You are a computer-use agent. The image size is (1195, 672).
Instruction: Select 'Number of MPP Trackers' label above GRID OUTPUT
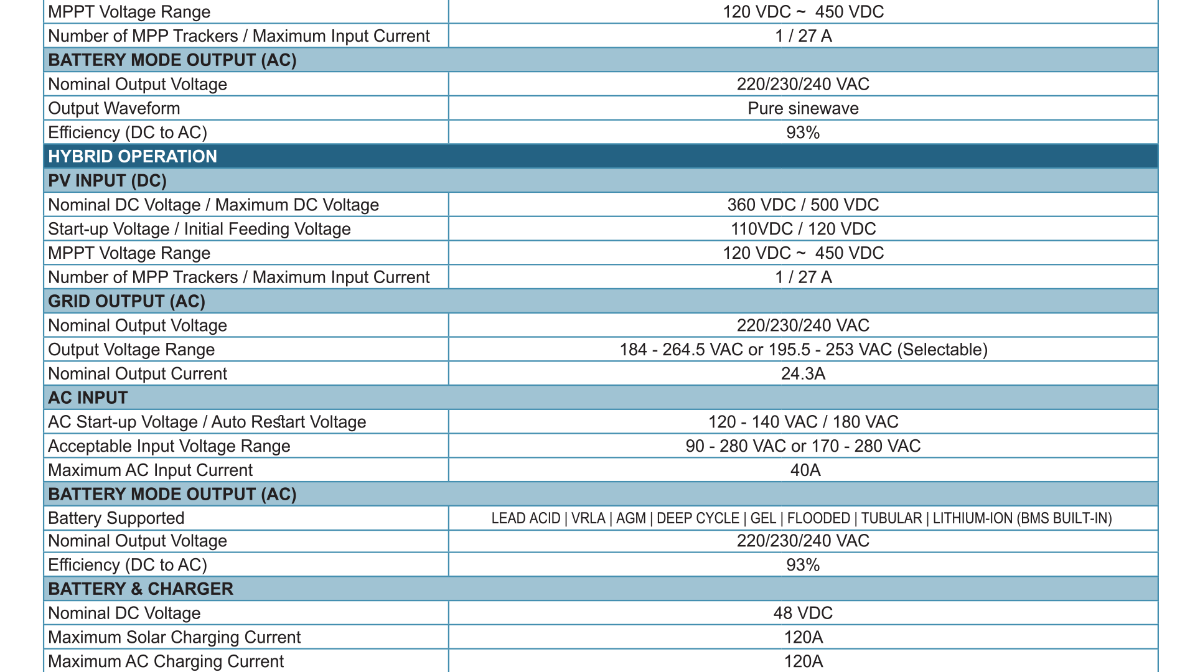239,278
